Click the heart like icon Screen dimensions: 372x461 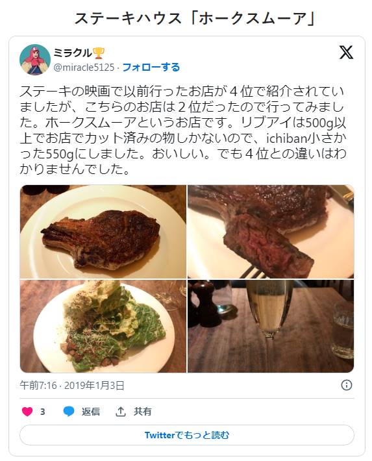27,411
